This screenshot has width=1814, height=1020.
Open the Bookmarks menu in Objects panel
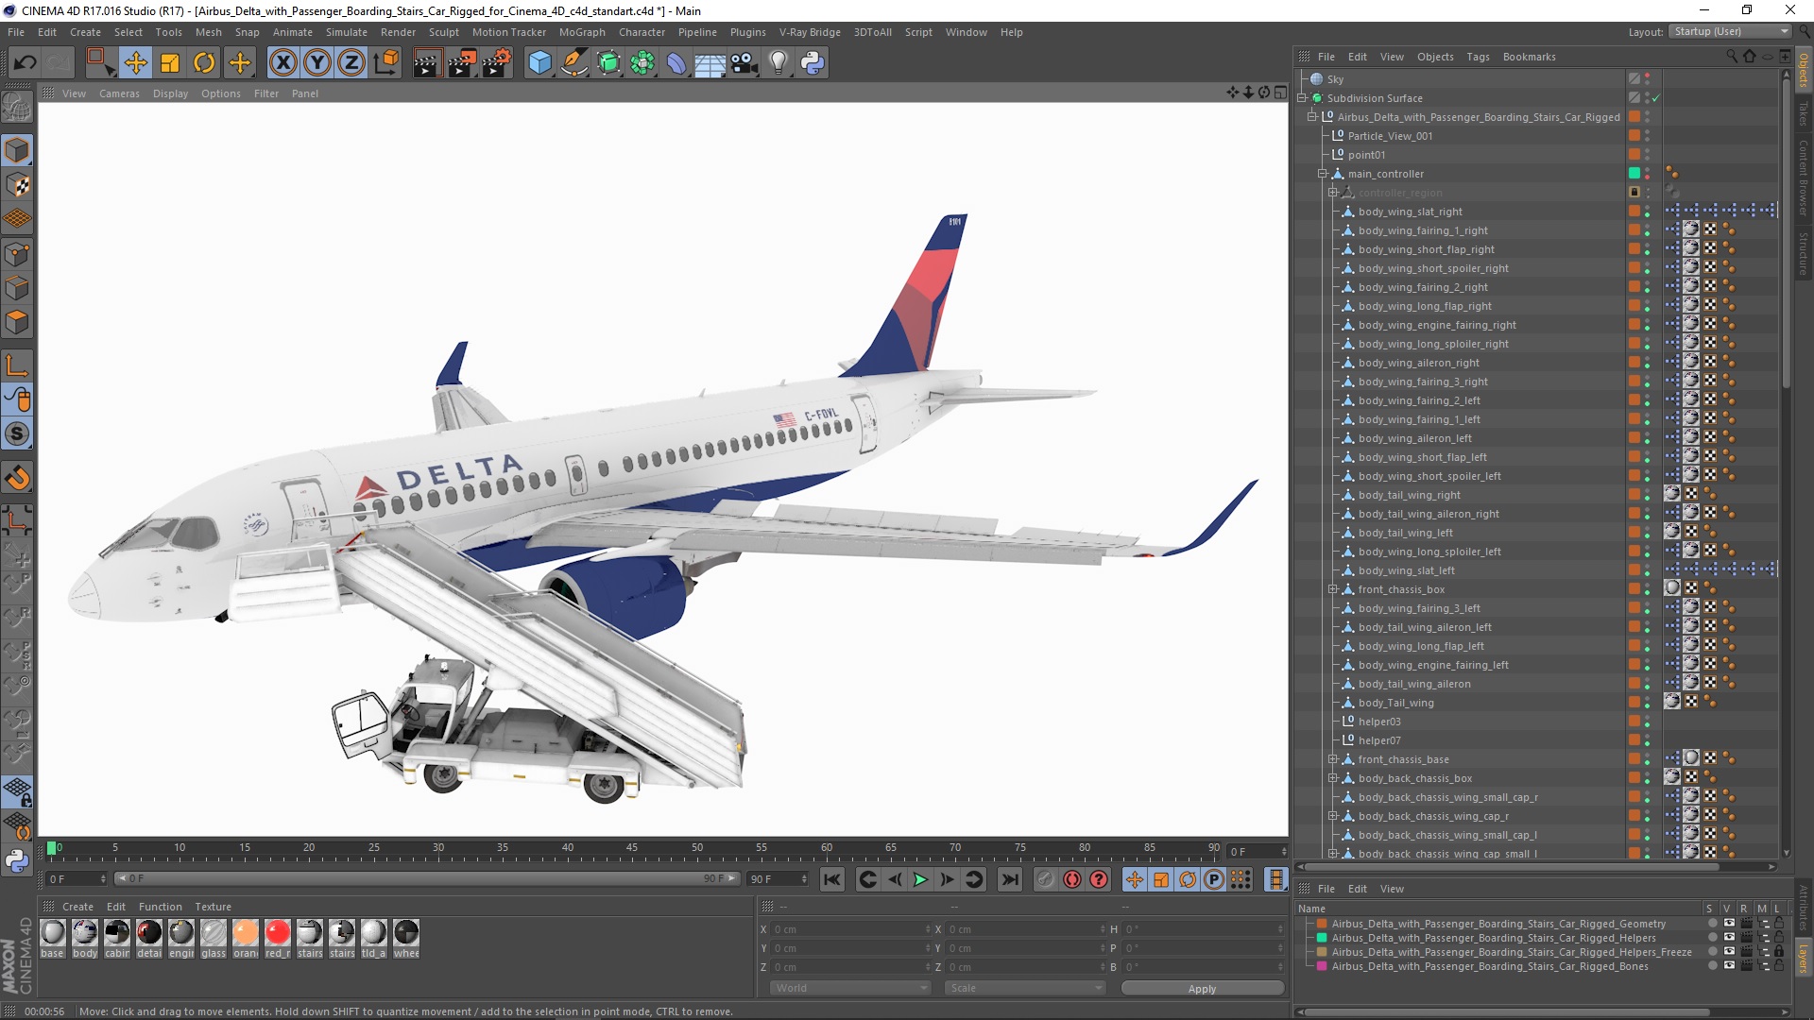pos(1529,57)
